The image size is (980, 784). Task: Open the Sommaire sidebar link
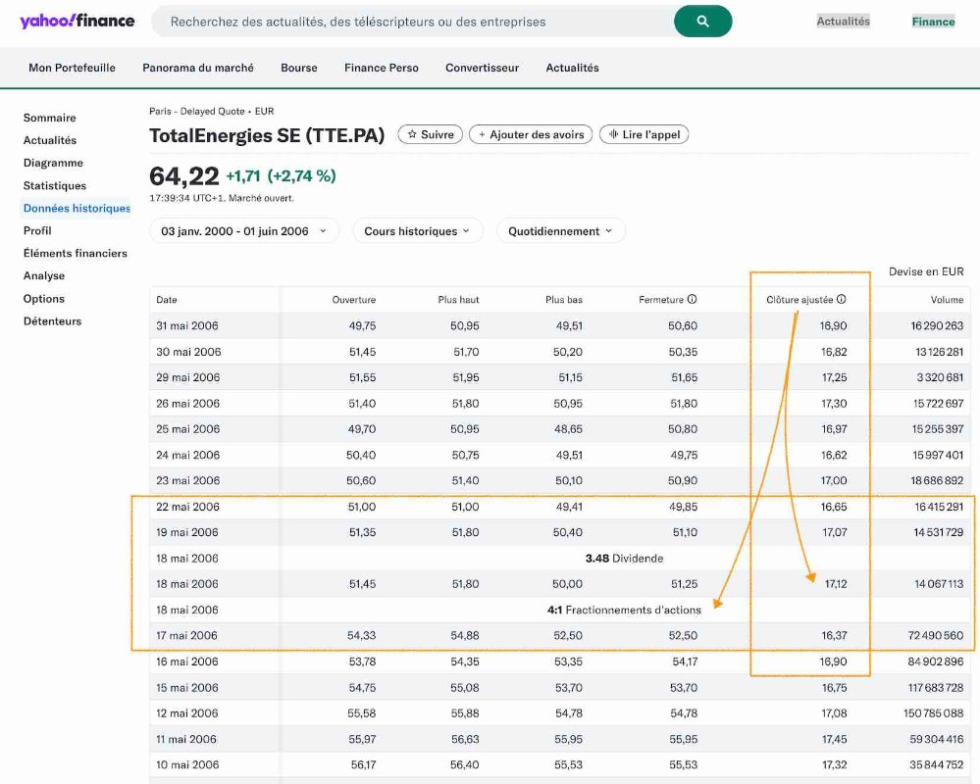point(49,118)
